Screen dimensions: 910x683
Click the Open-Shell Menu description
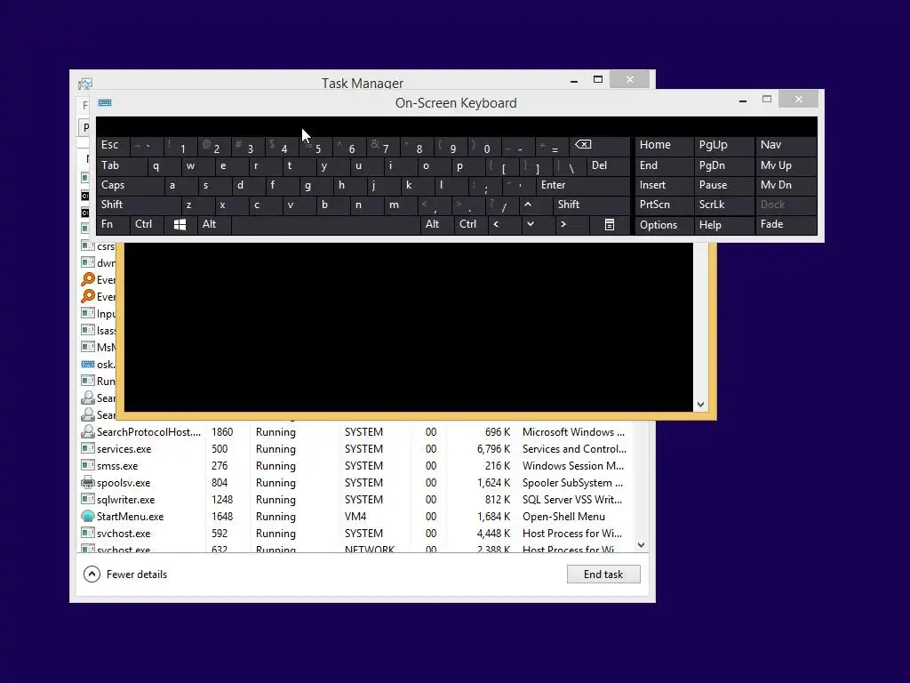pyautogui.click(x=563, y=517)
